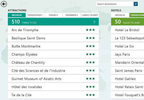Screen dimensions: 144x100
Task: Open the Basilique Saint-Denis attraction
Action: (53, 38)
